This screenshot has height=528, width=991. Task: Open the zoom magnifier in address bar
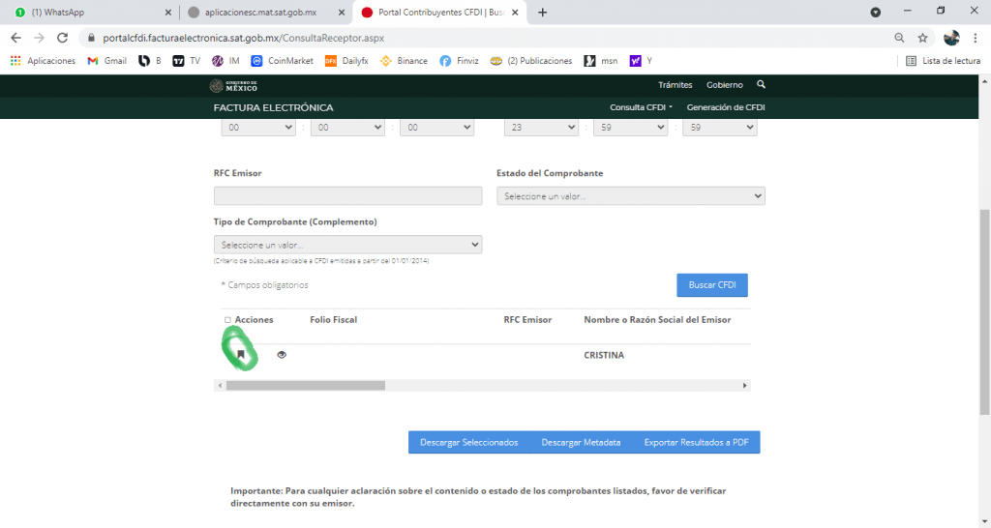point(899,38)
